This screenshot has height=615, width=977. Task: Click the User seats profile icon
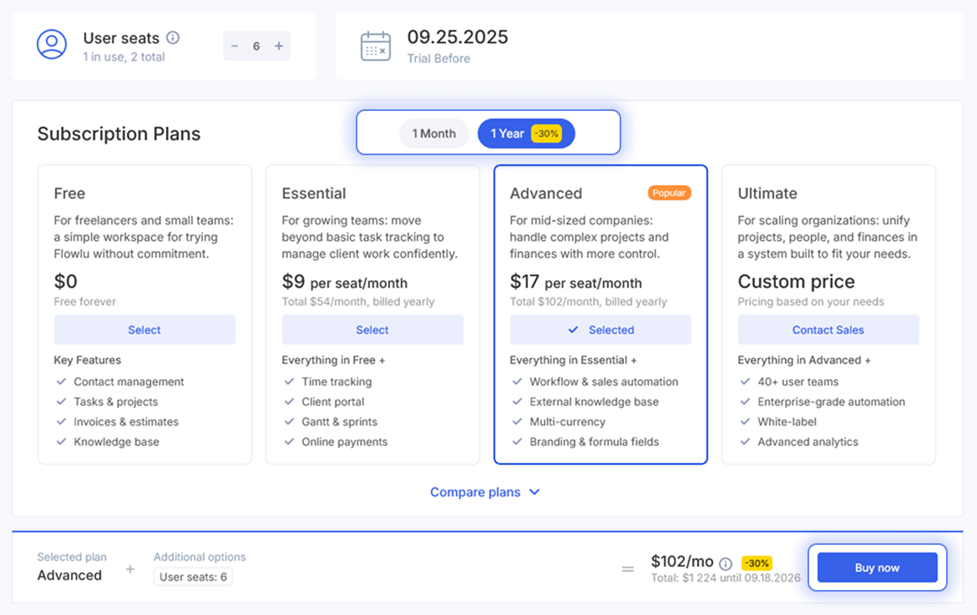[52, 45]
